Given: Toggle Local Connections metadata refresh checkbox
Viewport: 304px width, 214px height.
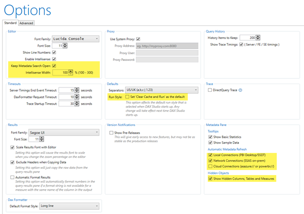Looking at the screenshot, I should pyautogui.click(x=210, y=155).
